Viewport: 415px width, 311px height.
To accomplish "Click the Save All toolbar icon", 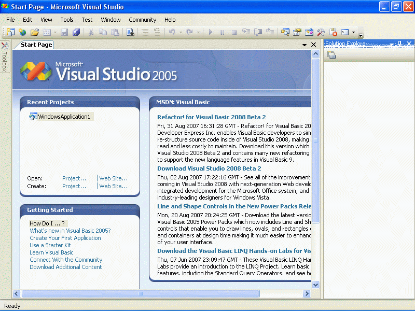I will pyautogui.click(x=76, y=32).
